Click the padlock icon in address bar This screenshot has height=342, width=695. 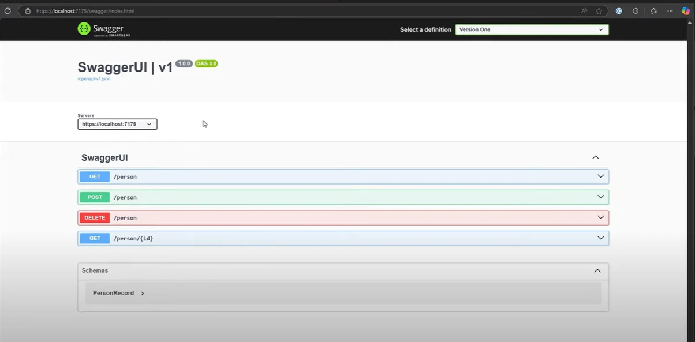(x=27, y=10)
